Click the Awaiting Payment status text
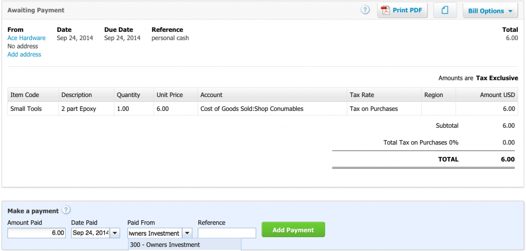526x251 pixels. click(x=36, y=10)
